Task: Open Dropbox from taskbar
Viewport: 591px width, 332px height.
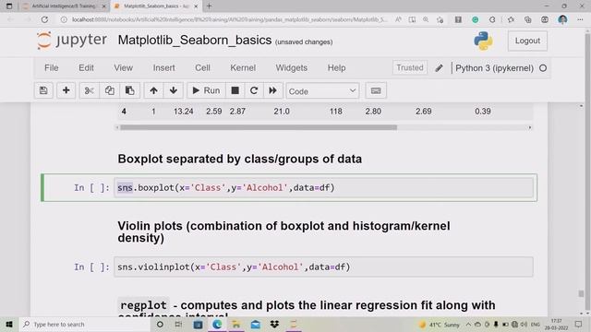Action: pos(274,324)
